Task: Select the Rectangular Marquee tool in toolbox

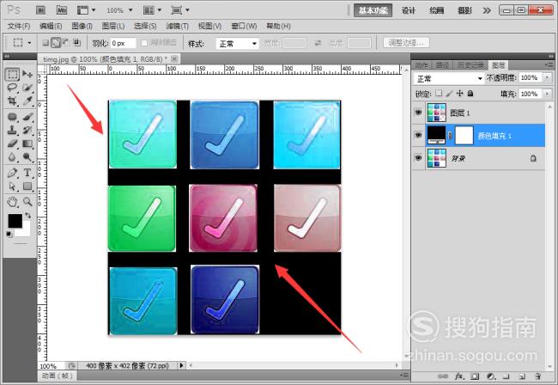Action: (13, 75)
